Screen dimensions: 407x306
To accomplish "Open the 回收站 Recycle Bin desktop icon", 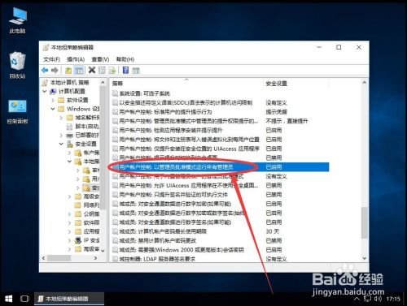I will (x=17, y=66).
